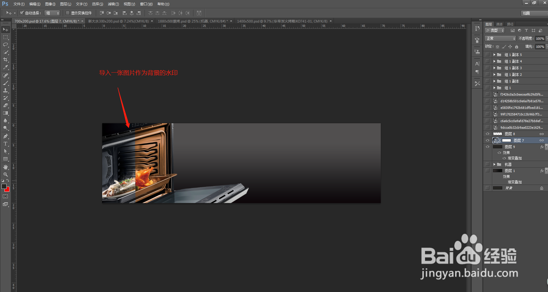
Task: Select the Pen tool
Action: click(5, 136)
